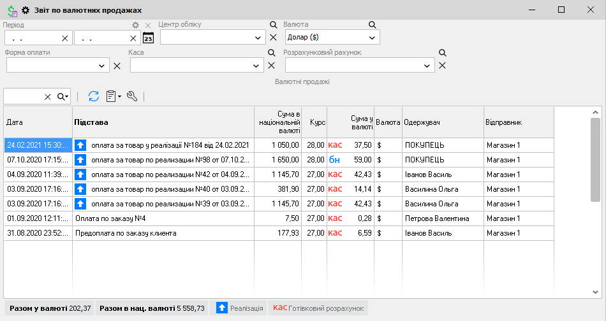Screen dimensions: 606x321
Task: Expand the Центр обліку dropdown
Action: [256, 38]
